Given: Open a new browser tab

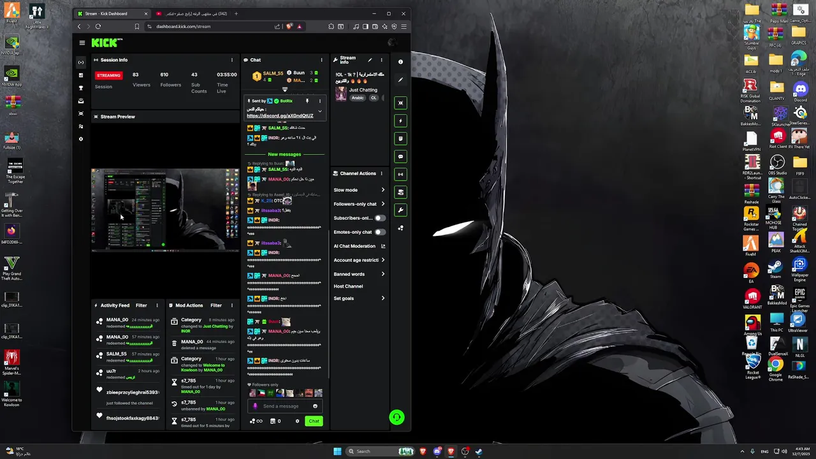Looking at the screenshot, I should (236, 13).
